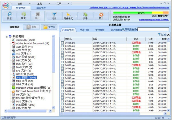Check the box for Dd593.jpg

click(62, 78)
